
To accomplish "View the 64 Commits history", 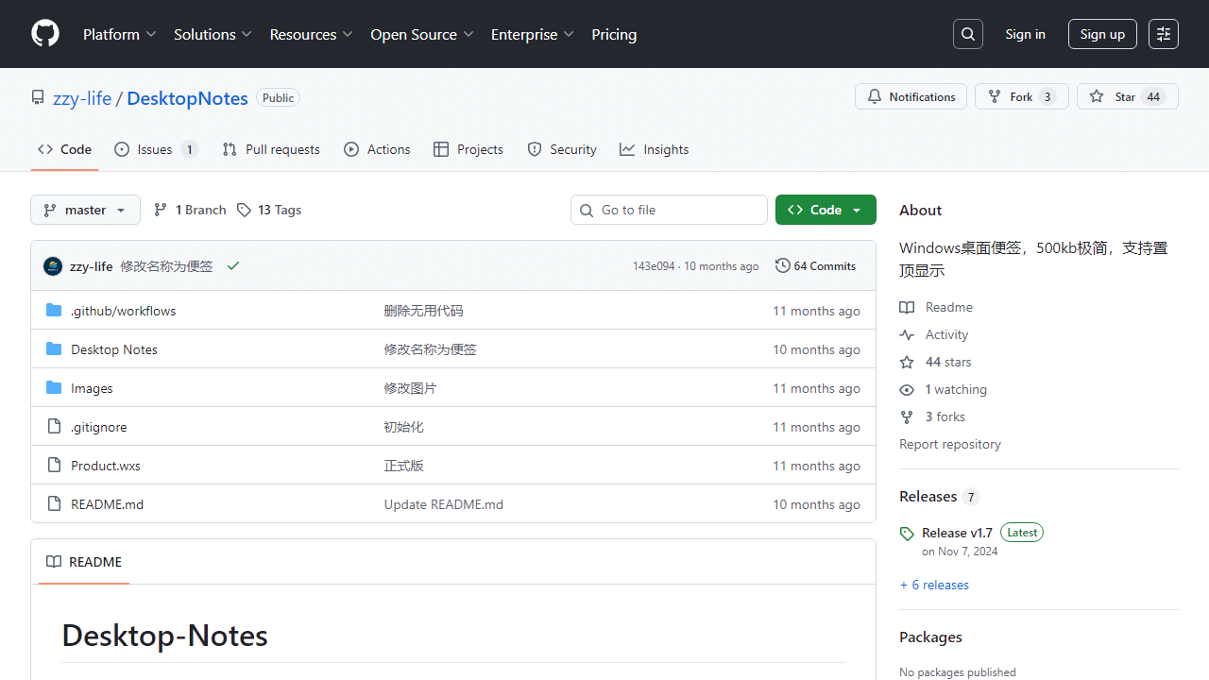I will pos(815,266).
